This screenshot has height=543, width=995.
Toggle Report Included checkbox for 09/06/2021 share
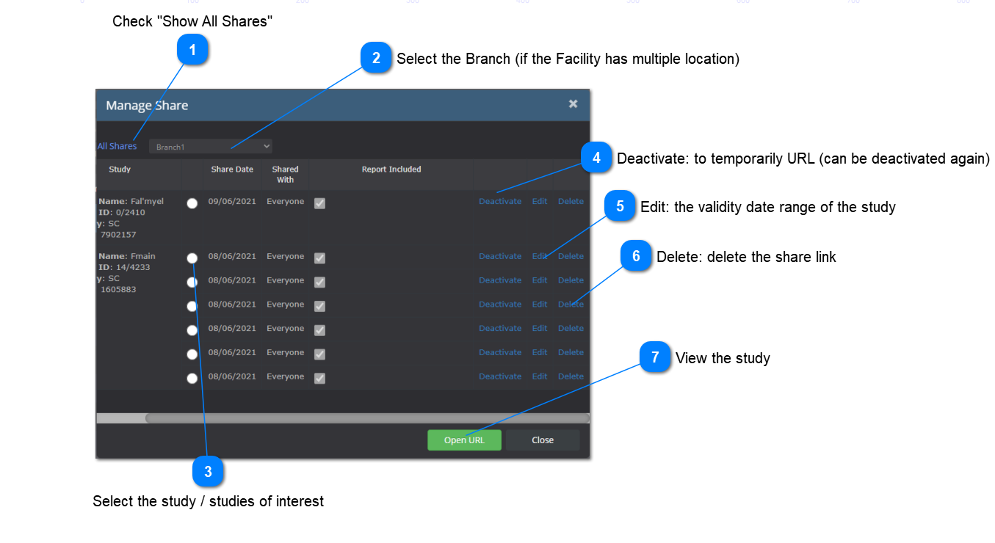tap(319, 203)
